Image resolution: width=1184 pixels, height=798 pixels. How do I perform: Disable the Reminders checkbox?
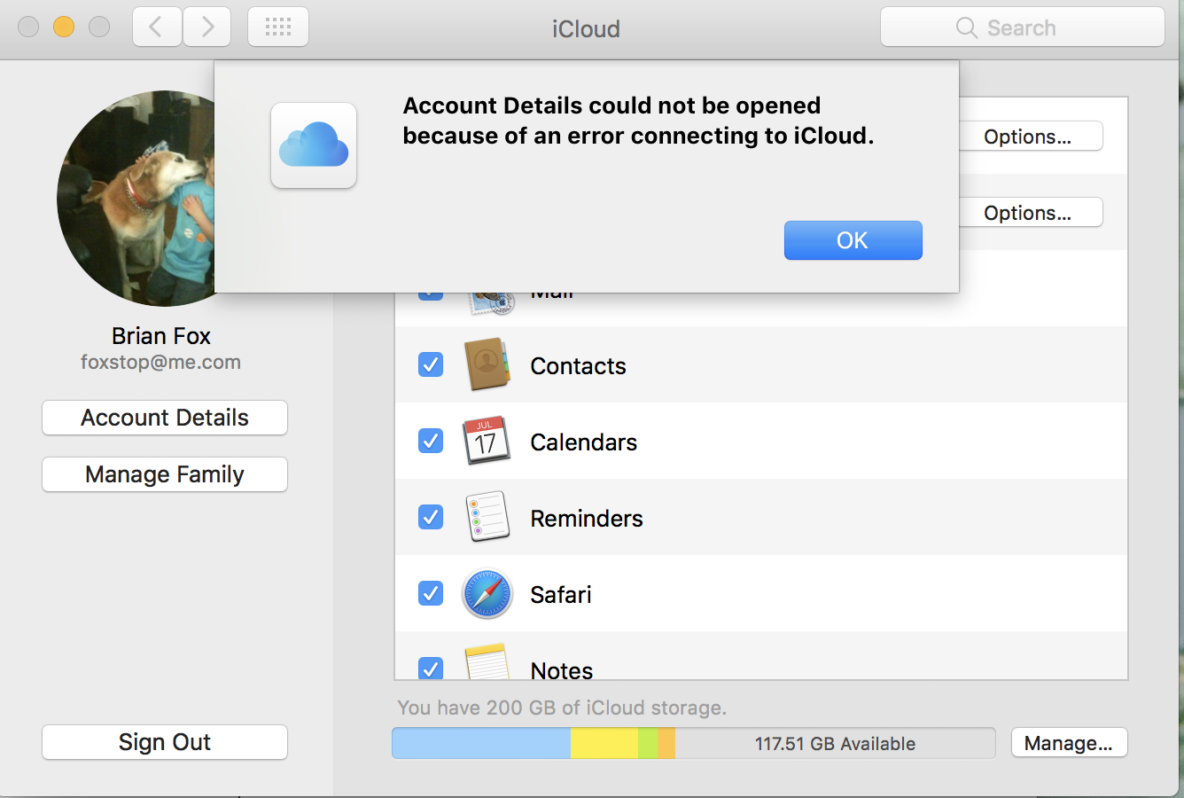[x=431, y=517]
